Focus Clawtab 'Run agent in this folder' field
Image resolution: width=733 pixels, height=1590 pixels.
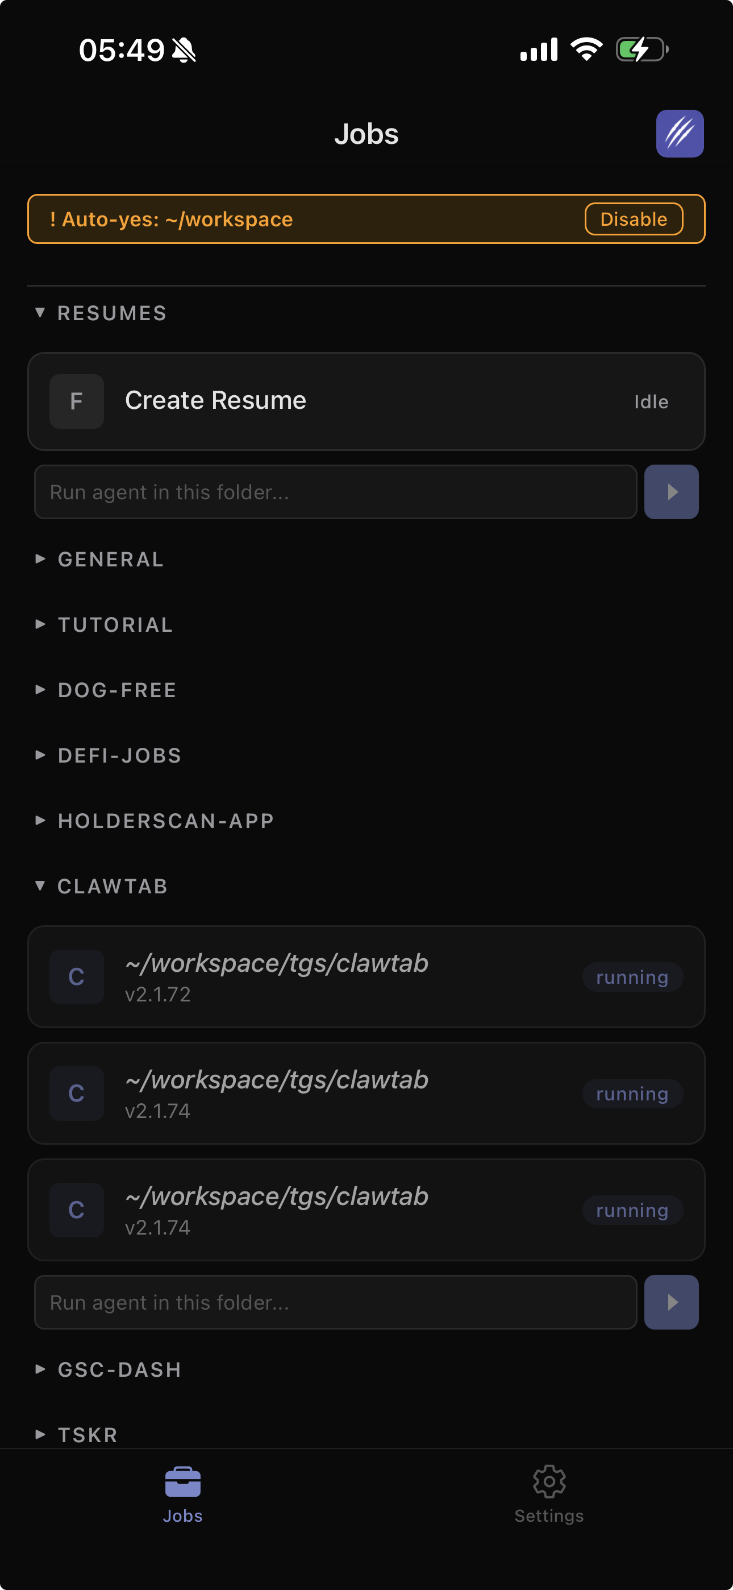(335, 1302)
